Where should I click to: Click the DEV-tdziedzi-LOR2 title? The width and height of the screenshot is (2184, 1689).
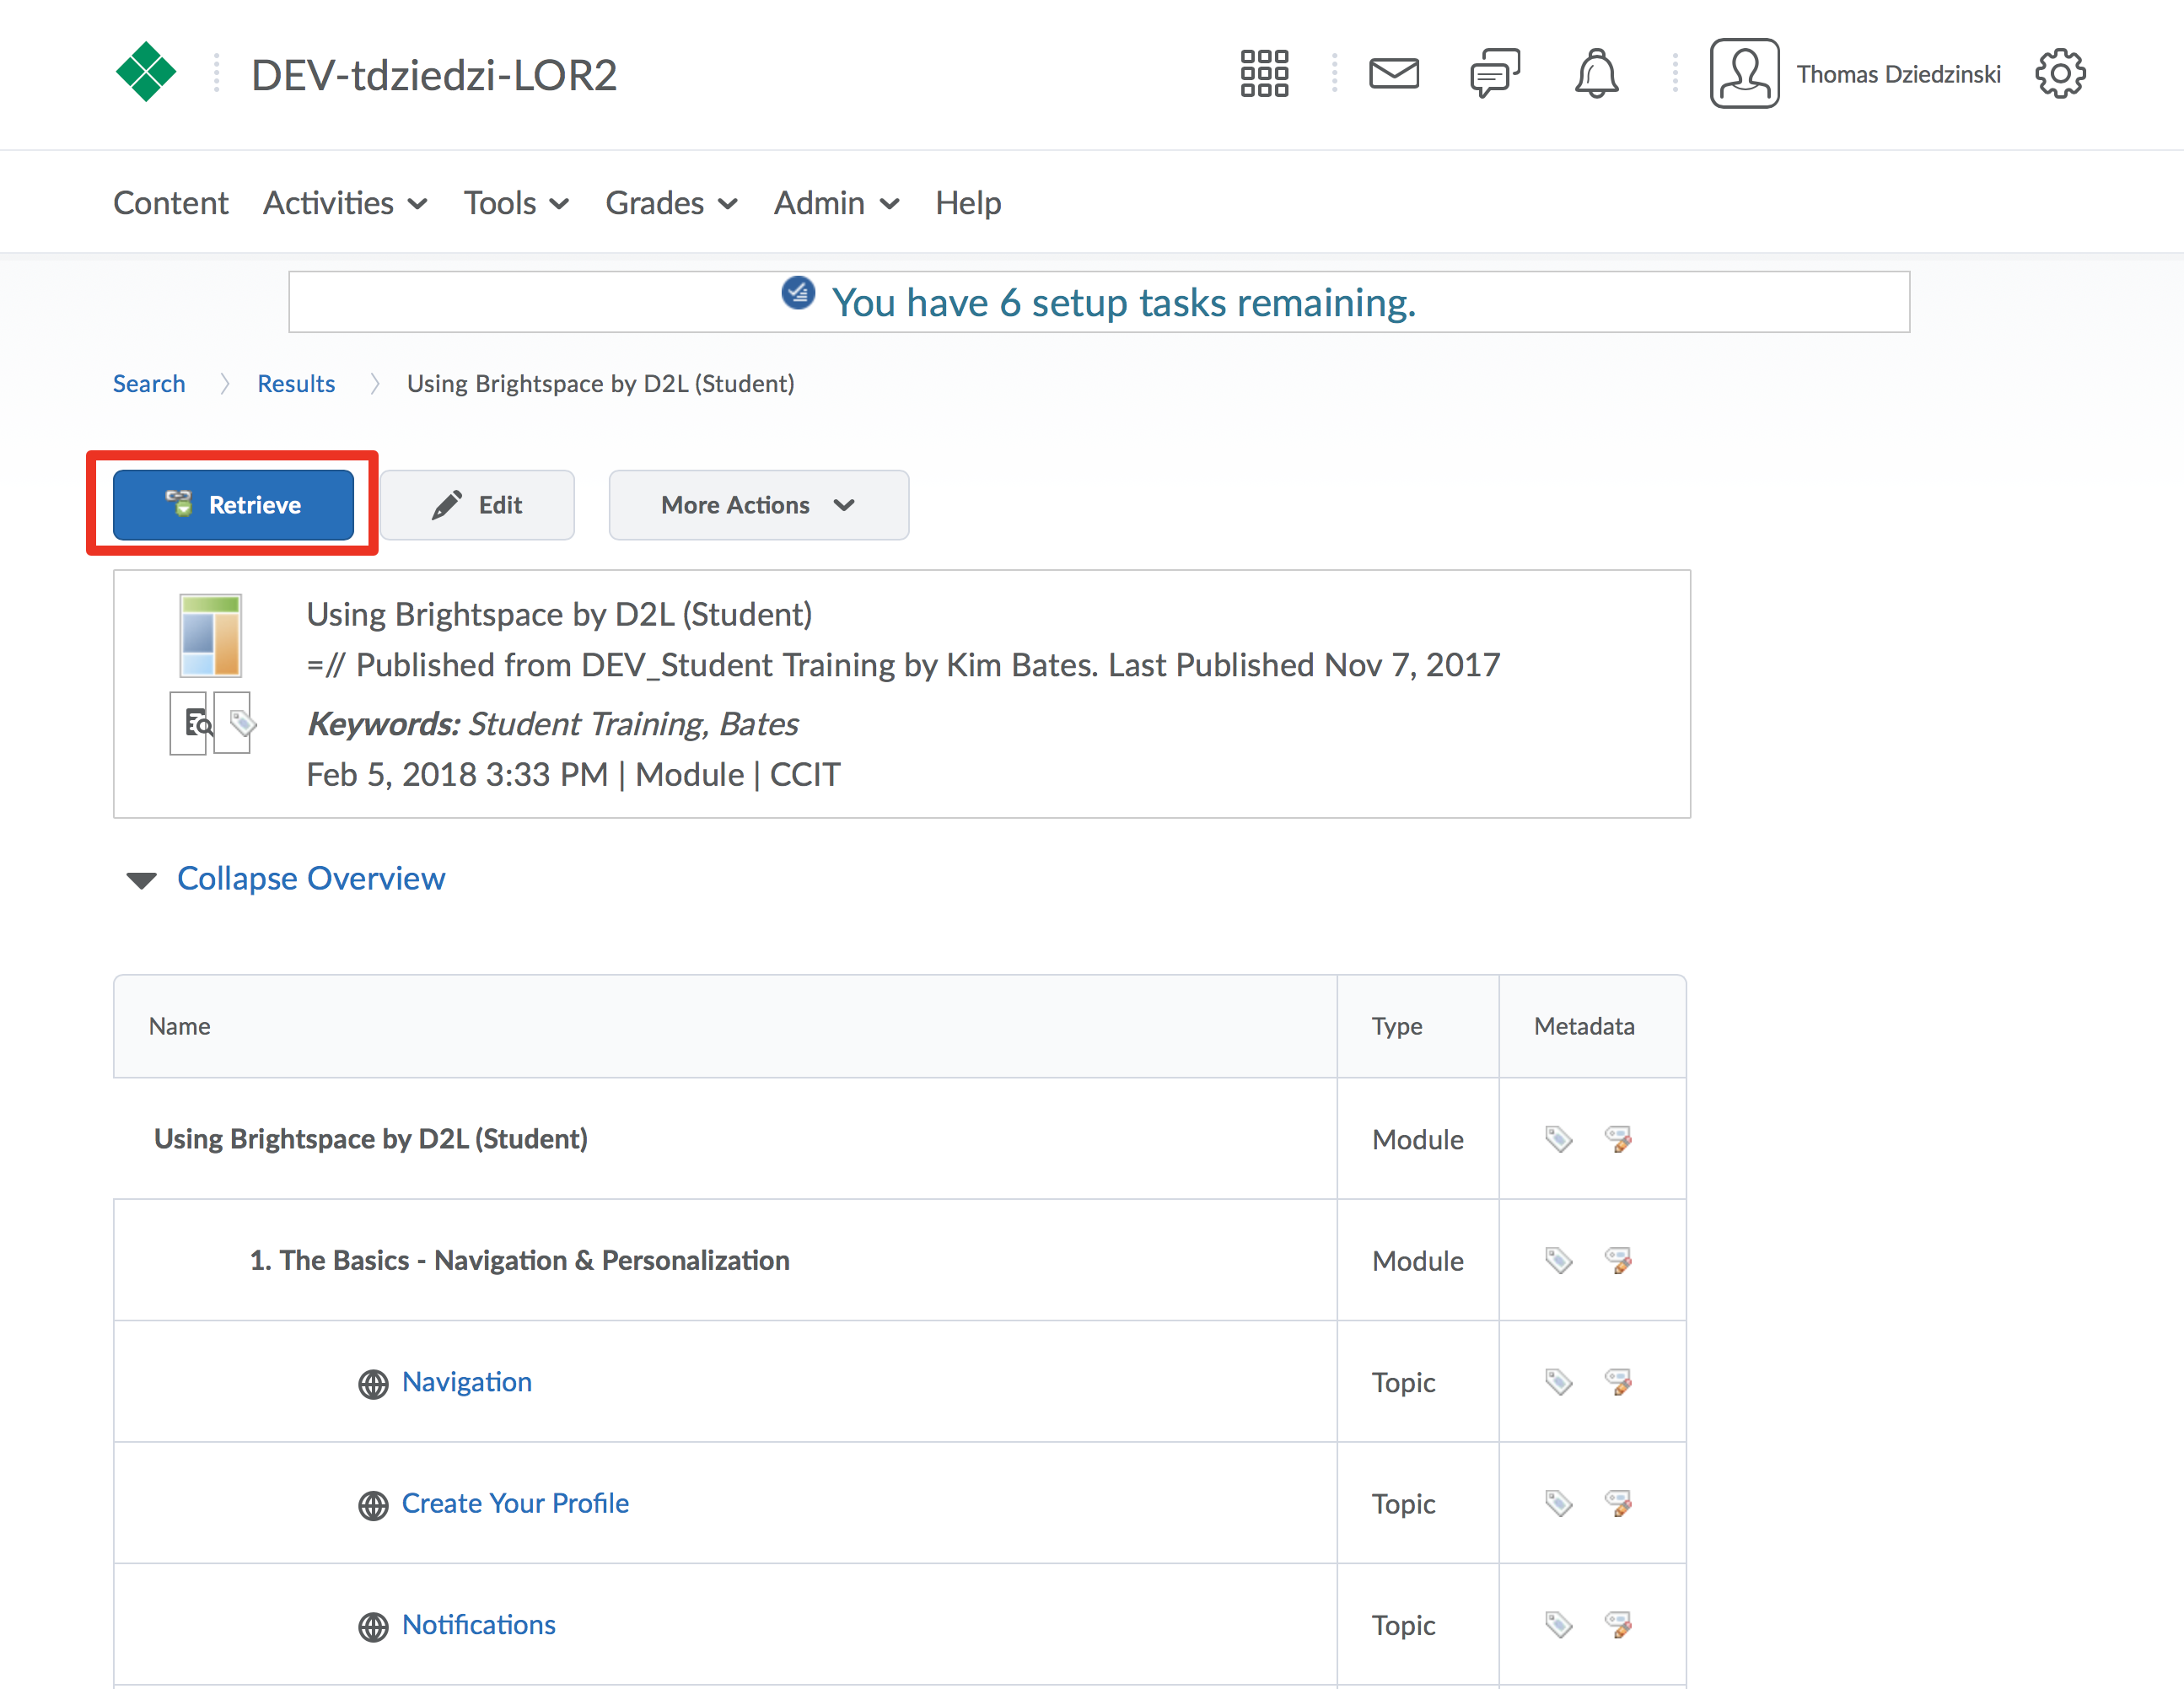tap(434, 75)
